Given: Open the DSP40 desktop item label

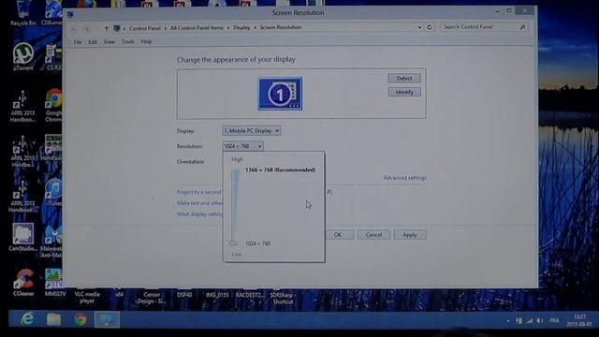Looking at the screenshot, I should tap(184, 295).
